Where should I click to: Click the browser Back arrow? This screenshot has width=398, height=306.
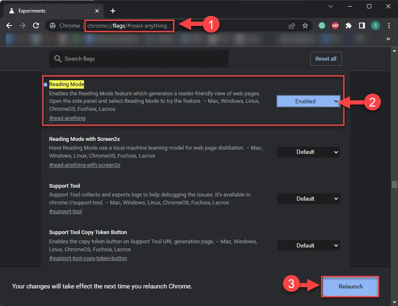pos(9,25)
